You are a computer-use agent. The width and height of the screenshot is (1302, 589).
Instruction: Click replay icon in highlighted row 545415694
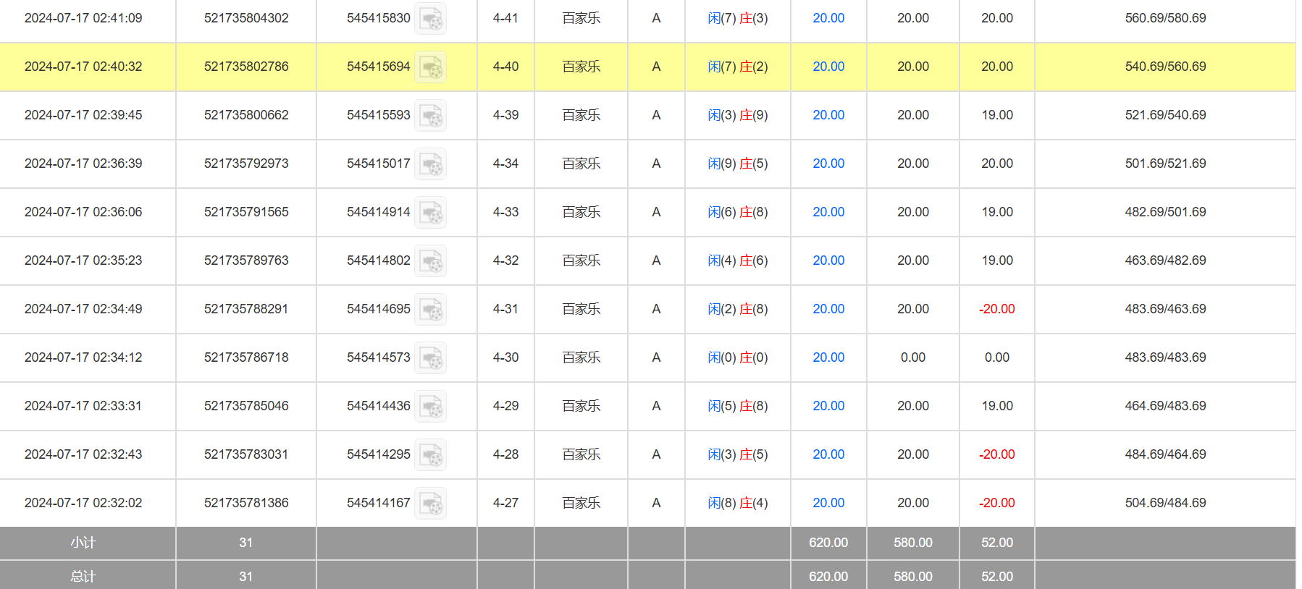click(x=431, y=67)
